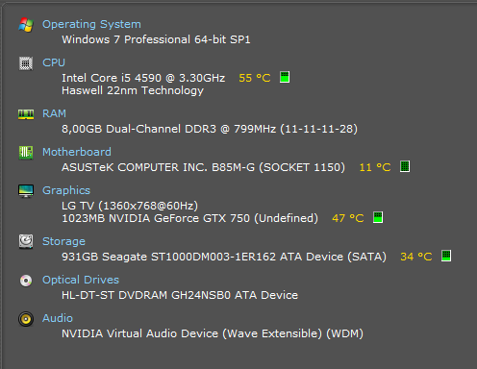
Task: Click the GPU temperature status indicator
Action: 378,217
